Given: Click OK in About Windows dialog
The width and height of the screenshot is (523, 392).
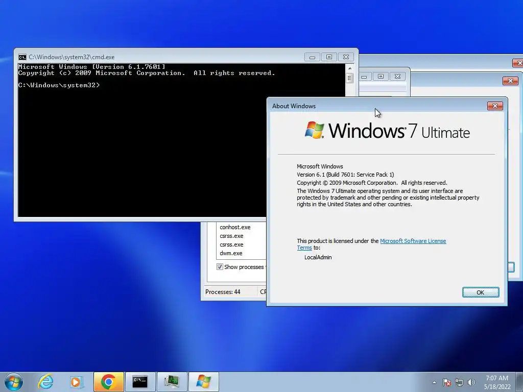Looking at the screenshot, I should (480, 292).
